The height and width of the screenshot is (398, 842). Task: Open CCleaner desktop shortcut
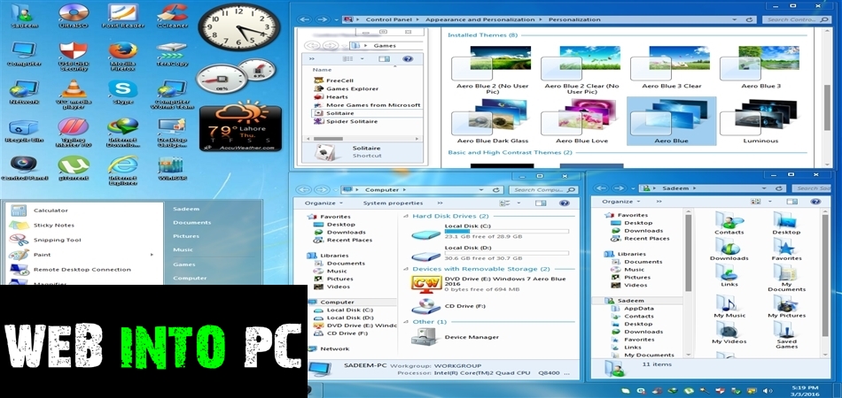172,14
